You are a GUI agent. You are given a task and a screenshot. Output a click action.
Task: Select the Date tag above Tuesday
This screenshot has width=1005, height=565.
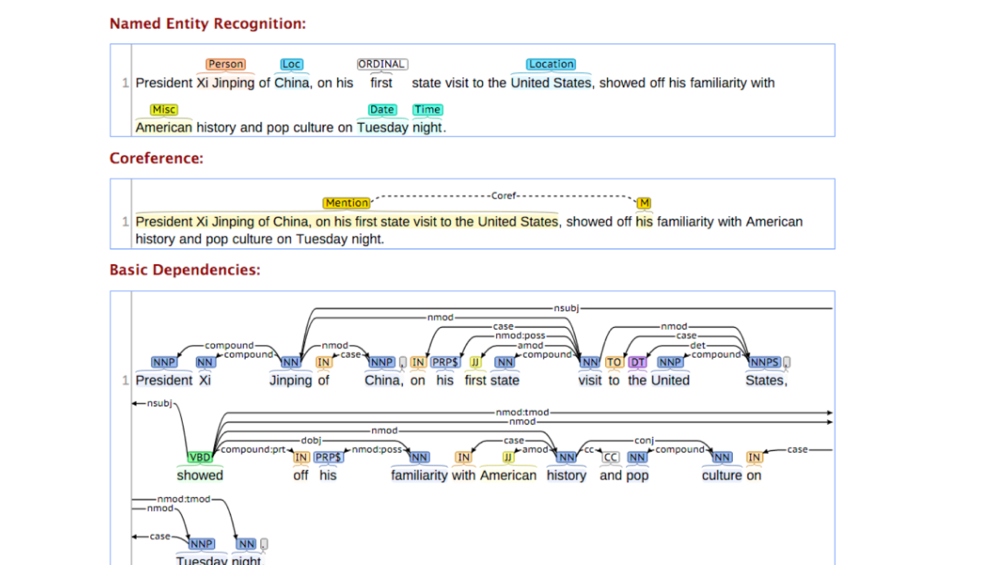(x=382, y=110)
